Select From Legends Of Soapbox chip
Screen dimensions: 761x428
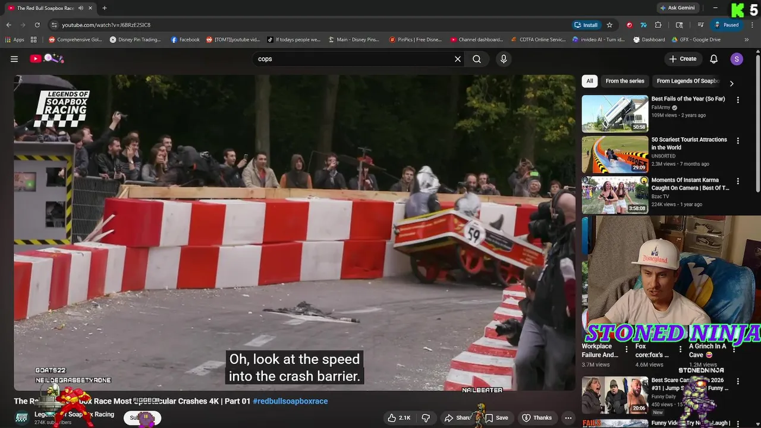pos(688,81)
